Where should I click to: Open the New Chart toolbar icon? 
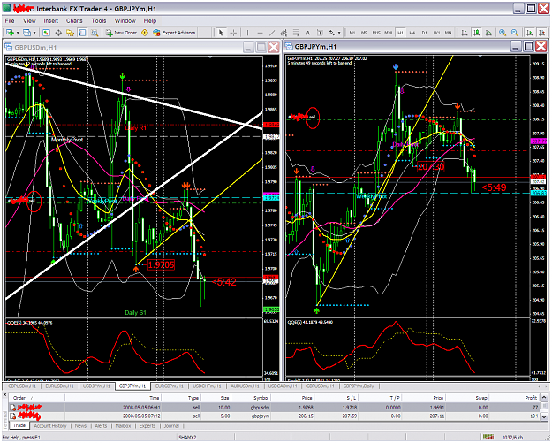pos(10,33)
